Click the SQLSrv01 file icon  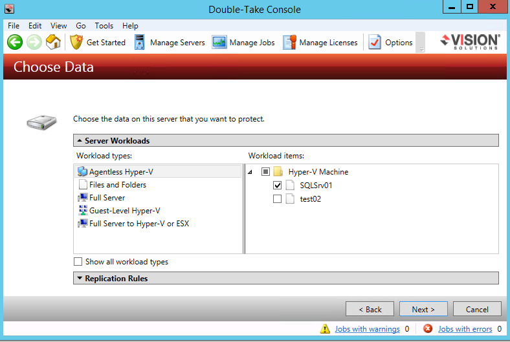(x=290, y=185)
